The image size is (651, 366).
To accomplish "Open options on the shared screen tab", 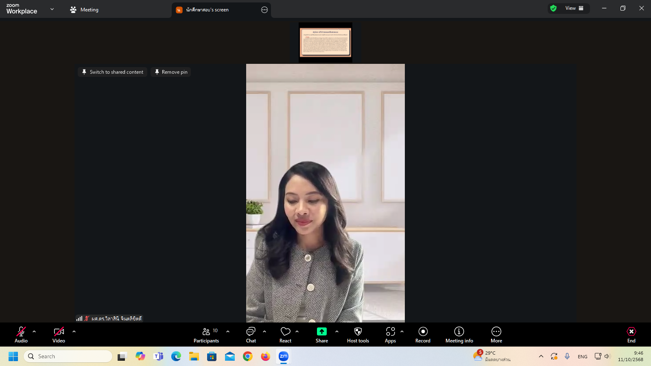I will 264,10.
